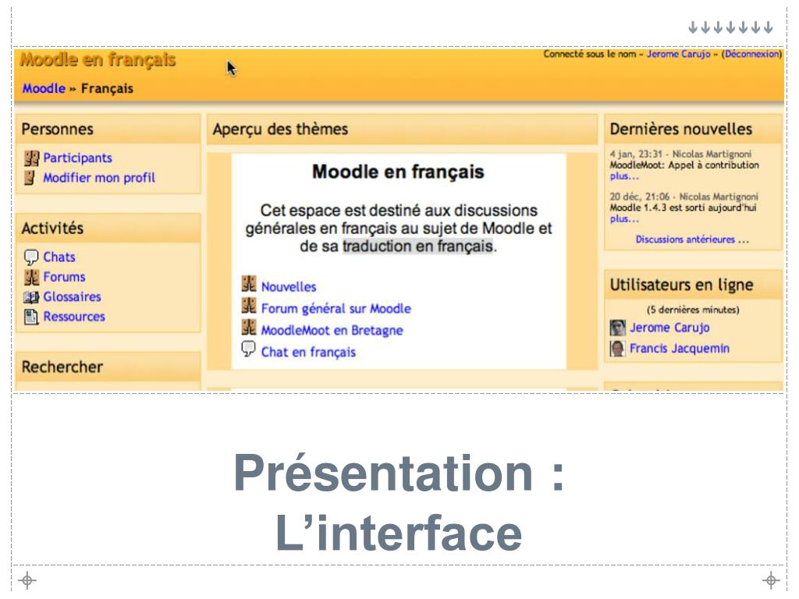Click the Déconnexion link

point(753,54)
